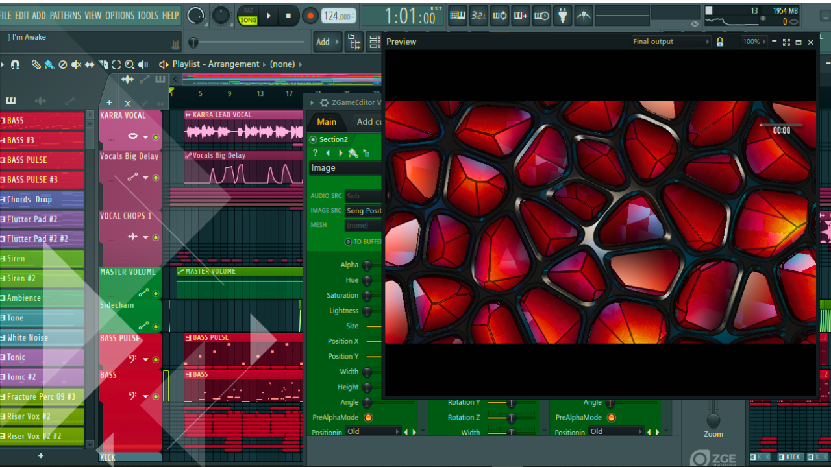
Task: Select the zoom tool in playlist toolbar
Action: [x=129, y=64]
